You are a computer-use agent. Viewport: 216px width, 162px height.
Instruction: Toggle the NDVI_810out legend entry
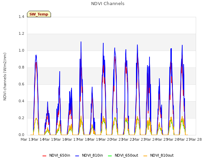pos(158,155)
